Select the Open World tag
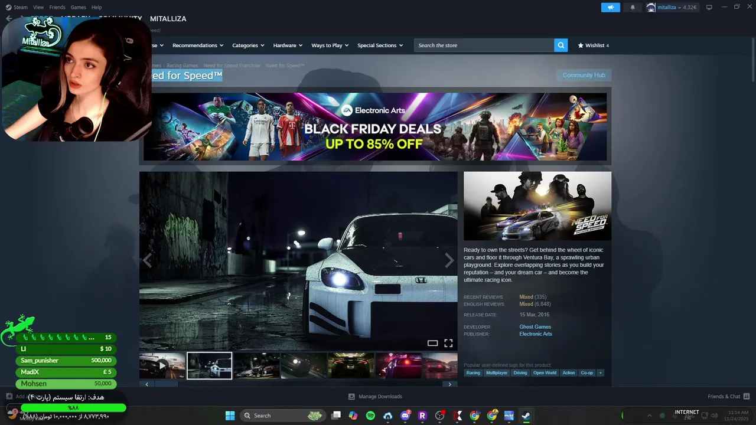 click(545, 372)
